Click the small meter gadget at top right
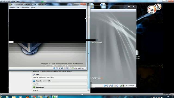Screen dimensions: 174x98 pyautogui.click(x=158, y=7)
